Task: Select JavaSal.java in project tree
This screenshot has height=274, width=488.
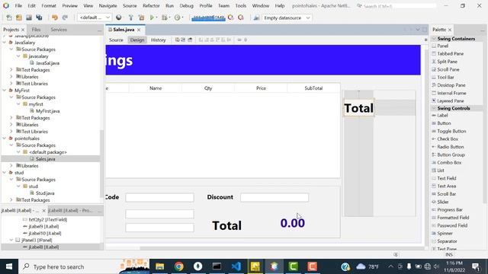Action: pyautogui.click(x=47, y=63)
